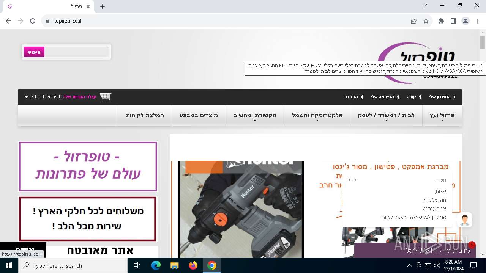Image resolution: width=486 pixels, height=273 pixels.
Task: Bookmark this page with the star icon
Action: tap(426, 21)
